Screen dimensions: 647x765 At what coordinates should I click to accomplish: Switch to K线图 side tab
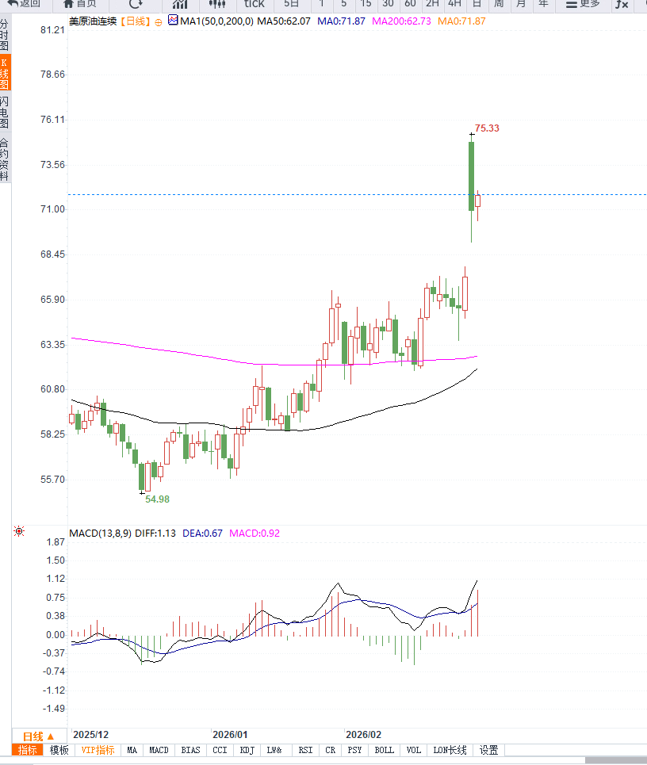5,73
